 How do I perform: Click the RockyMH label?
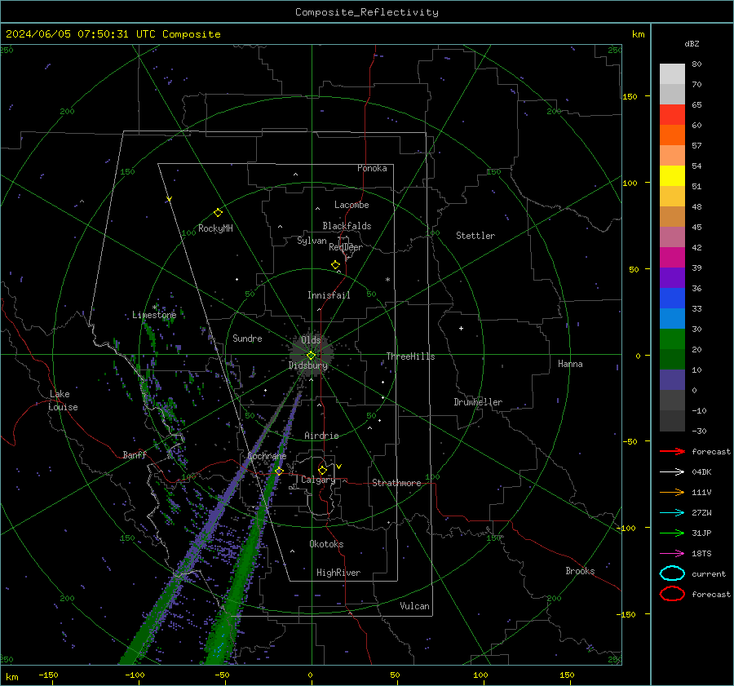tap(215, 228)
